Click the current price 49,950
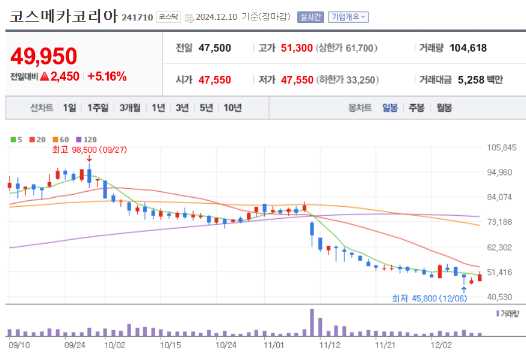526x359 pixels. coord(44,57)
